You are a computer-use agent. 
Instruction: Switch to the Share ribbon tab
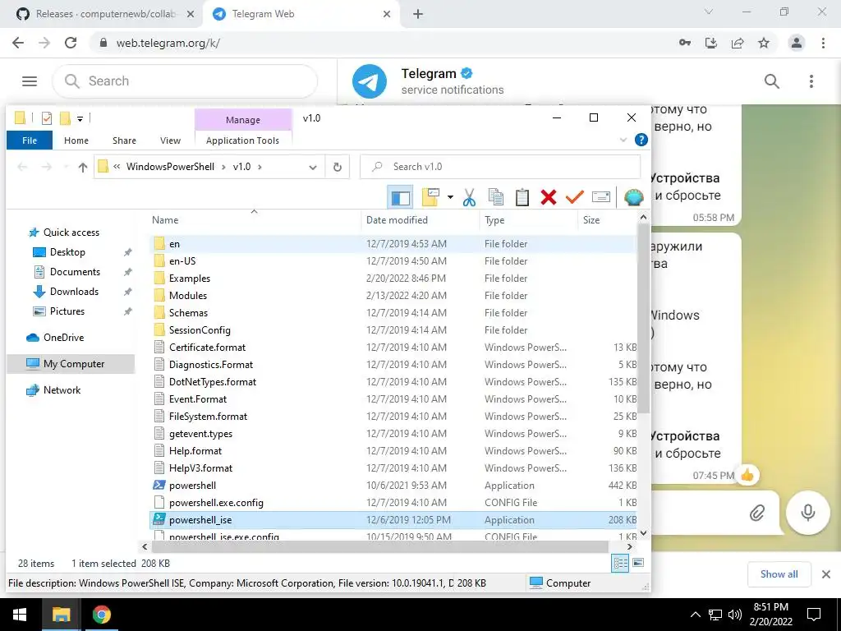pyautogui.click(x=125, y=140)
